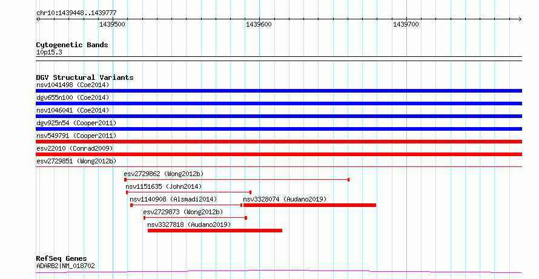This screenshot has height=279, width=539.
Task: Select the nsv3328074 (Audano2019) thick red bar
Action: (x=309, y=205)
